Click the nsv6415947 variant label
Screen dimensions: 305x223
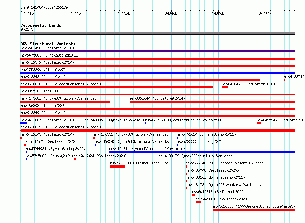[281, 120]
